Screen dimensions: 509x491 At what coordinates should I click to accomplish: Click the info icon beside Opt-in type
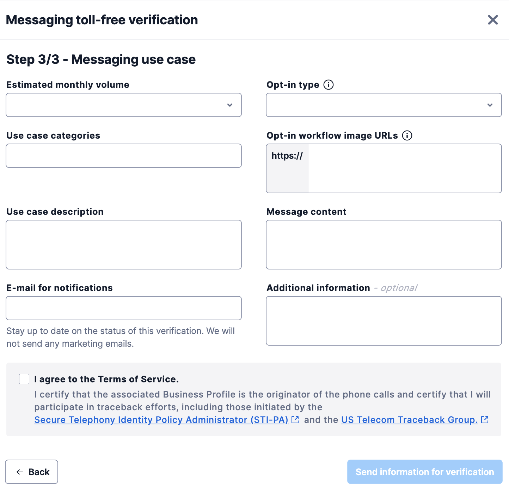click(329, 85)
